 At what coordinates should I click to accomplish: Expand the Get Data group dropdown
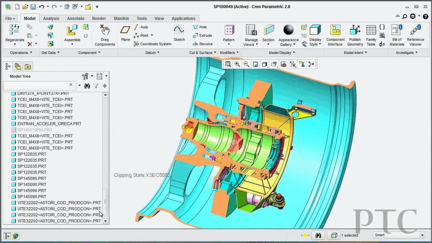pyautogui.click(x=50, y=53)
